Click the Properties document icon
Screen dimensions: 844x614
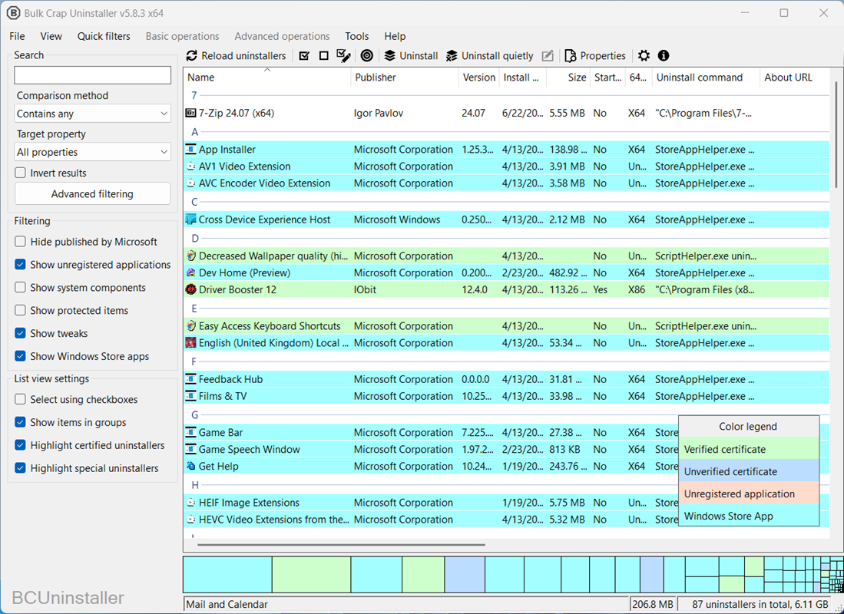pos(571,56)
